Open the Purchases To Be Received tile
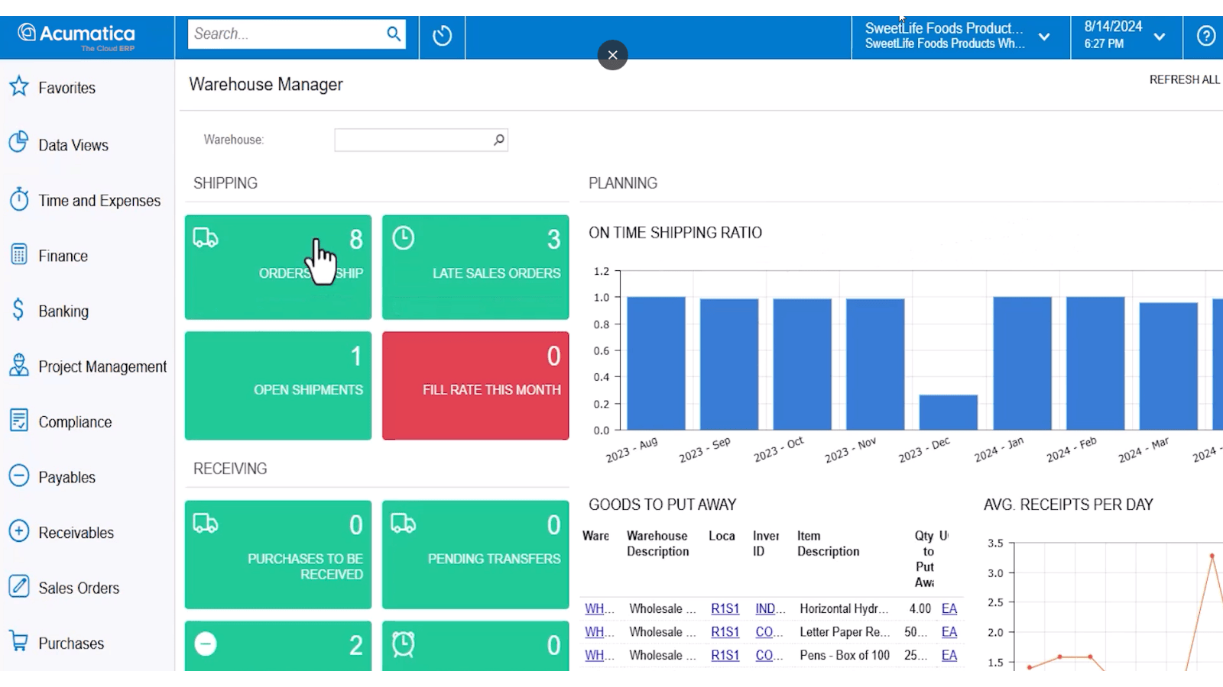The height and width of the screenshot is (687, 1223). pos(278,555)
